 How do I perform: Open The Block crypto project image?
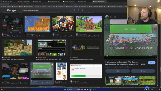63,24
